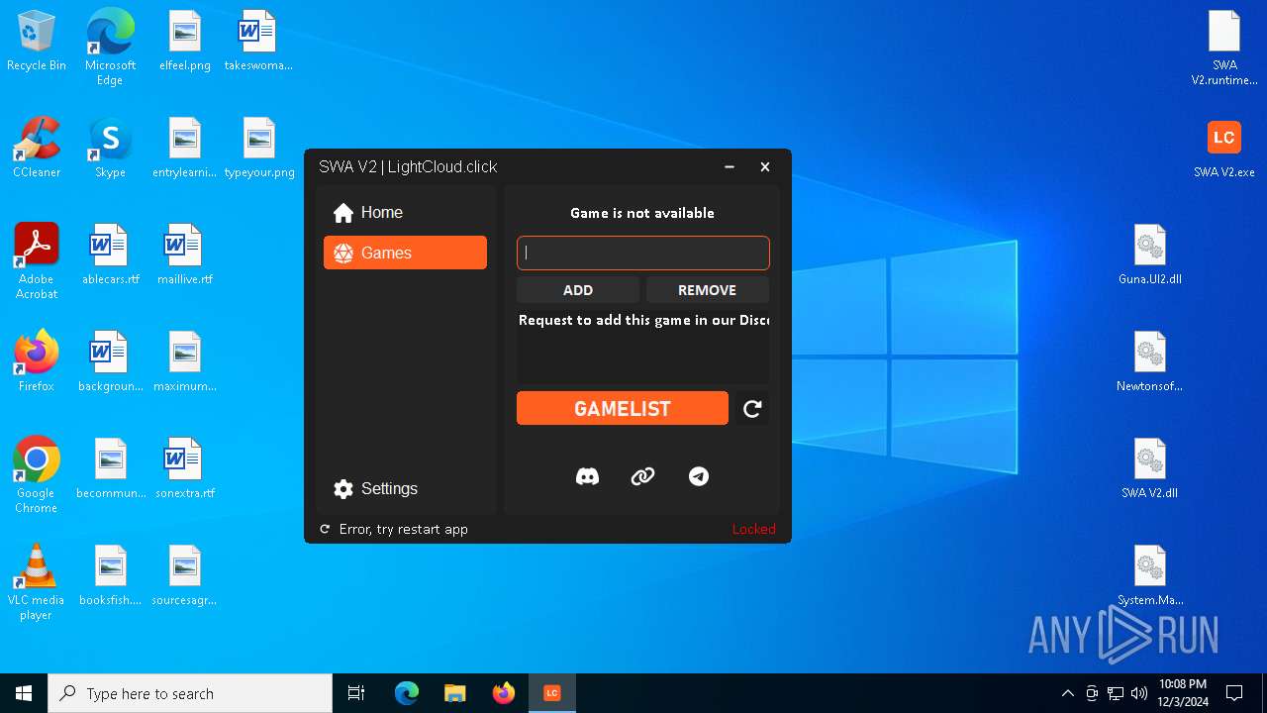Click the 'Game is not available' message
The height and width of the screenshot is (713, 1267).
642,213
